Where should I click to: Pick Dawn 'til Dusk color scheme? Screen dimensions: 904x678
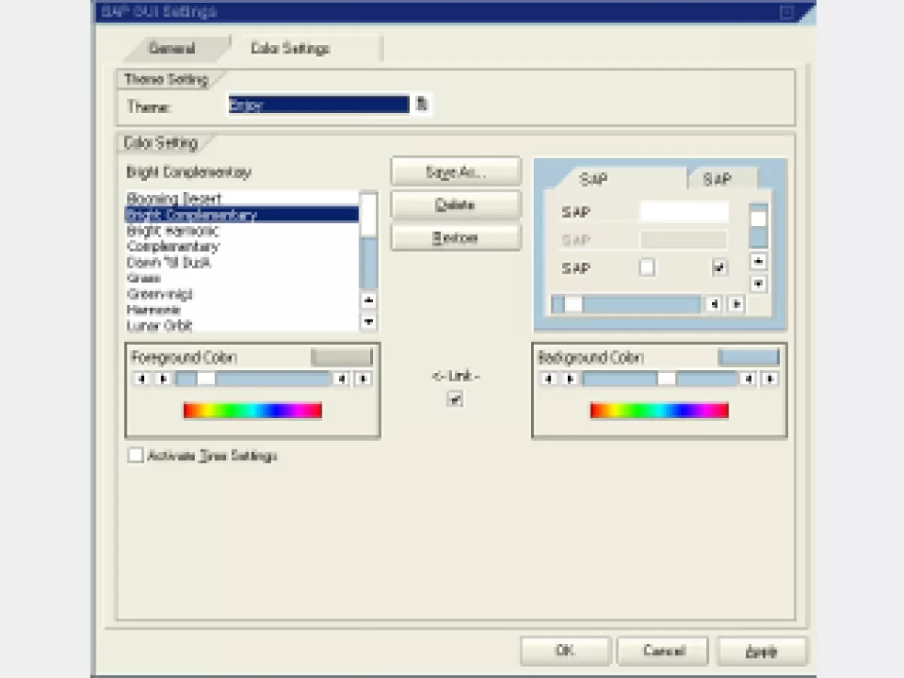tap(242, 262)
